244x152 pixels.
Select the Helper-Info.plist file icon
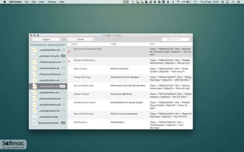tap(35, 56)
